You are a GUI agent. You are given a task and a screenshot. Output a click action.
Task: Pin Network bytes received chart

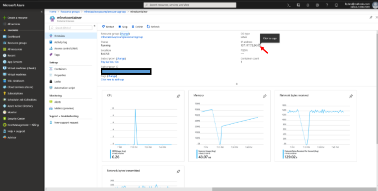[x=351, y=96]
